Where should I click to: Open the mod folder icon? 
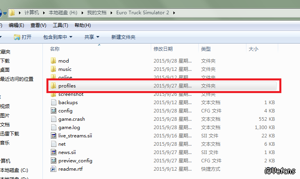(x=54, y=61)
